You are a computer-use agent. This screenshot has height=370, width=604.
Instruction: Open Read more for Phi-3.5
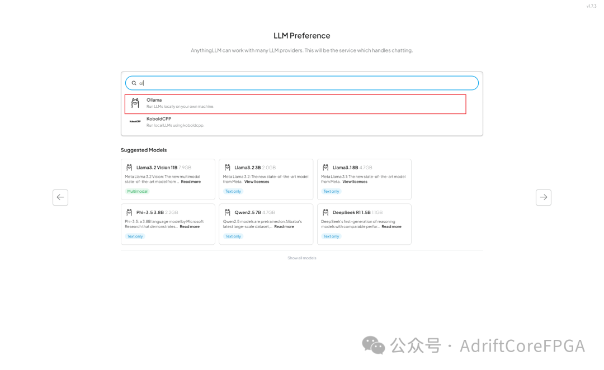click(x=190, y=227)
